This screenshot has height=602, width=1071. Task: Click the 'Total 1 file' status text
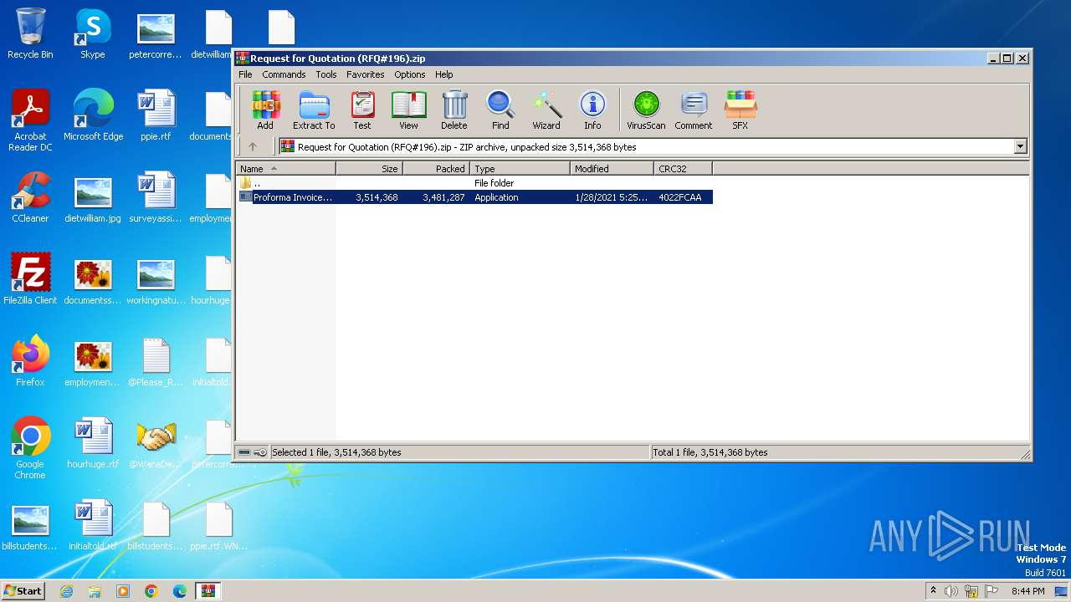click(x=710, y=452)
